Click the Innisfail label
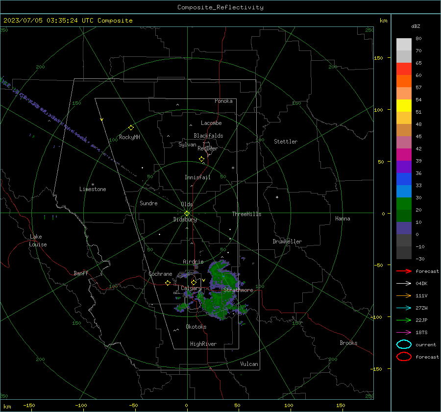The width and height of the screenshot is (441, 412). [x=197, y=177]
